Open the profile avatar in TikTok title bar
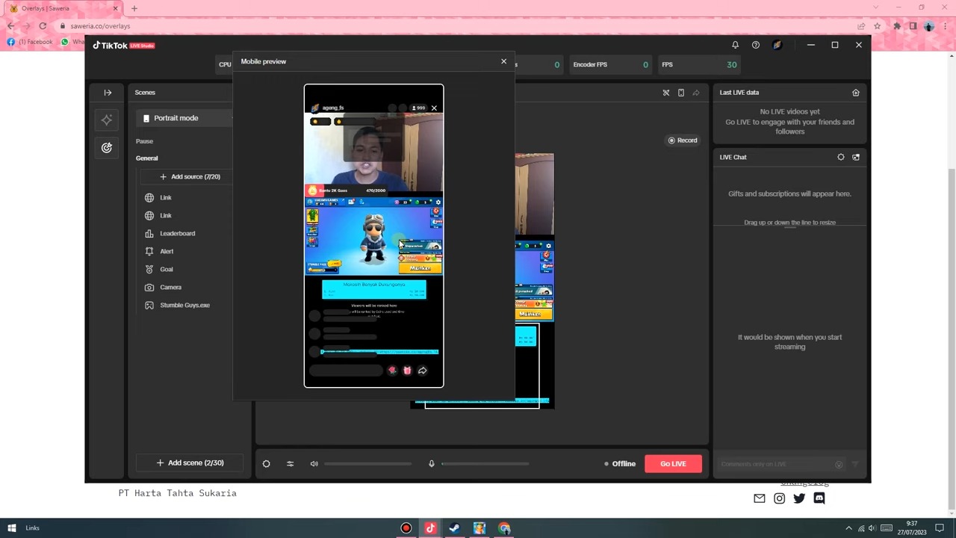The image size is (956, 538). pyautogui.click(x=777, y=45)
